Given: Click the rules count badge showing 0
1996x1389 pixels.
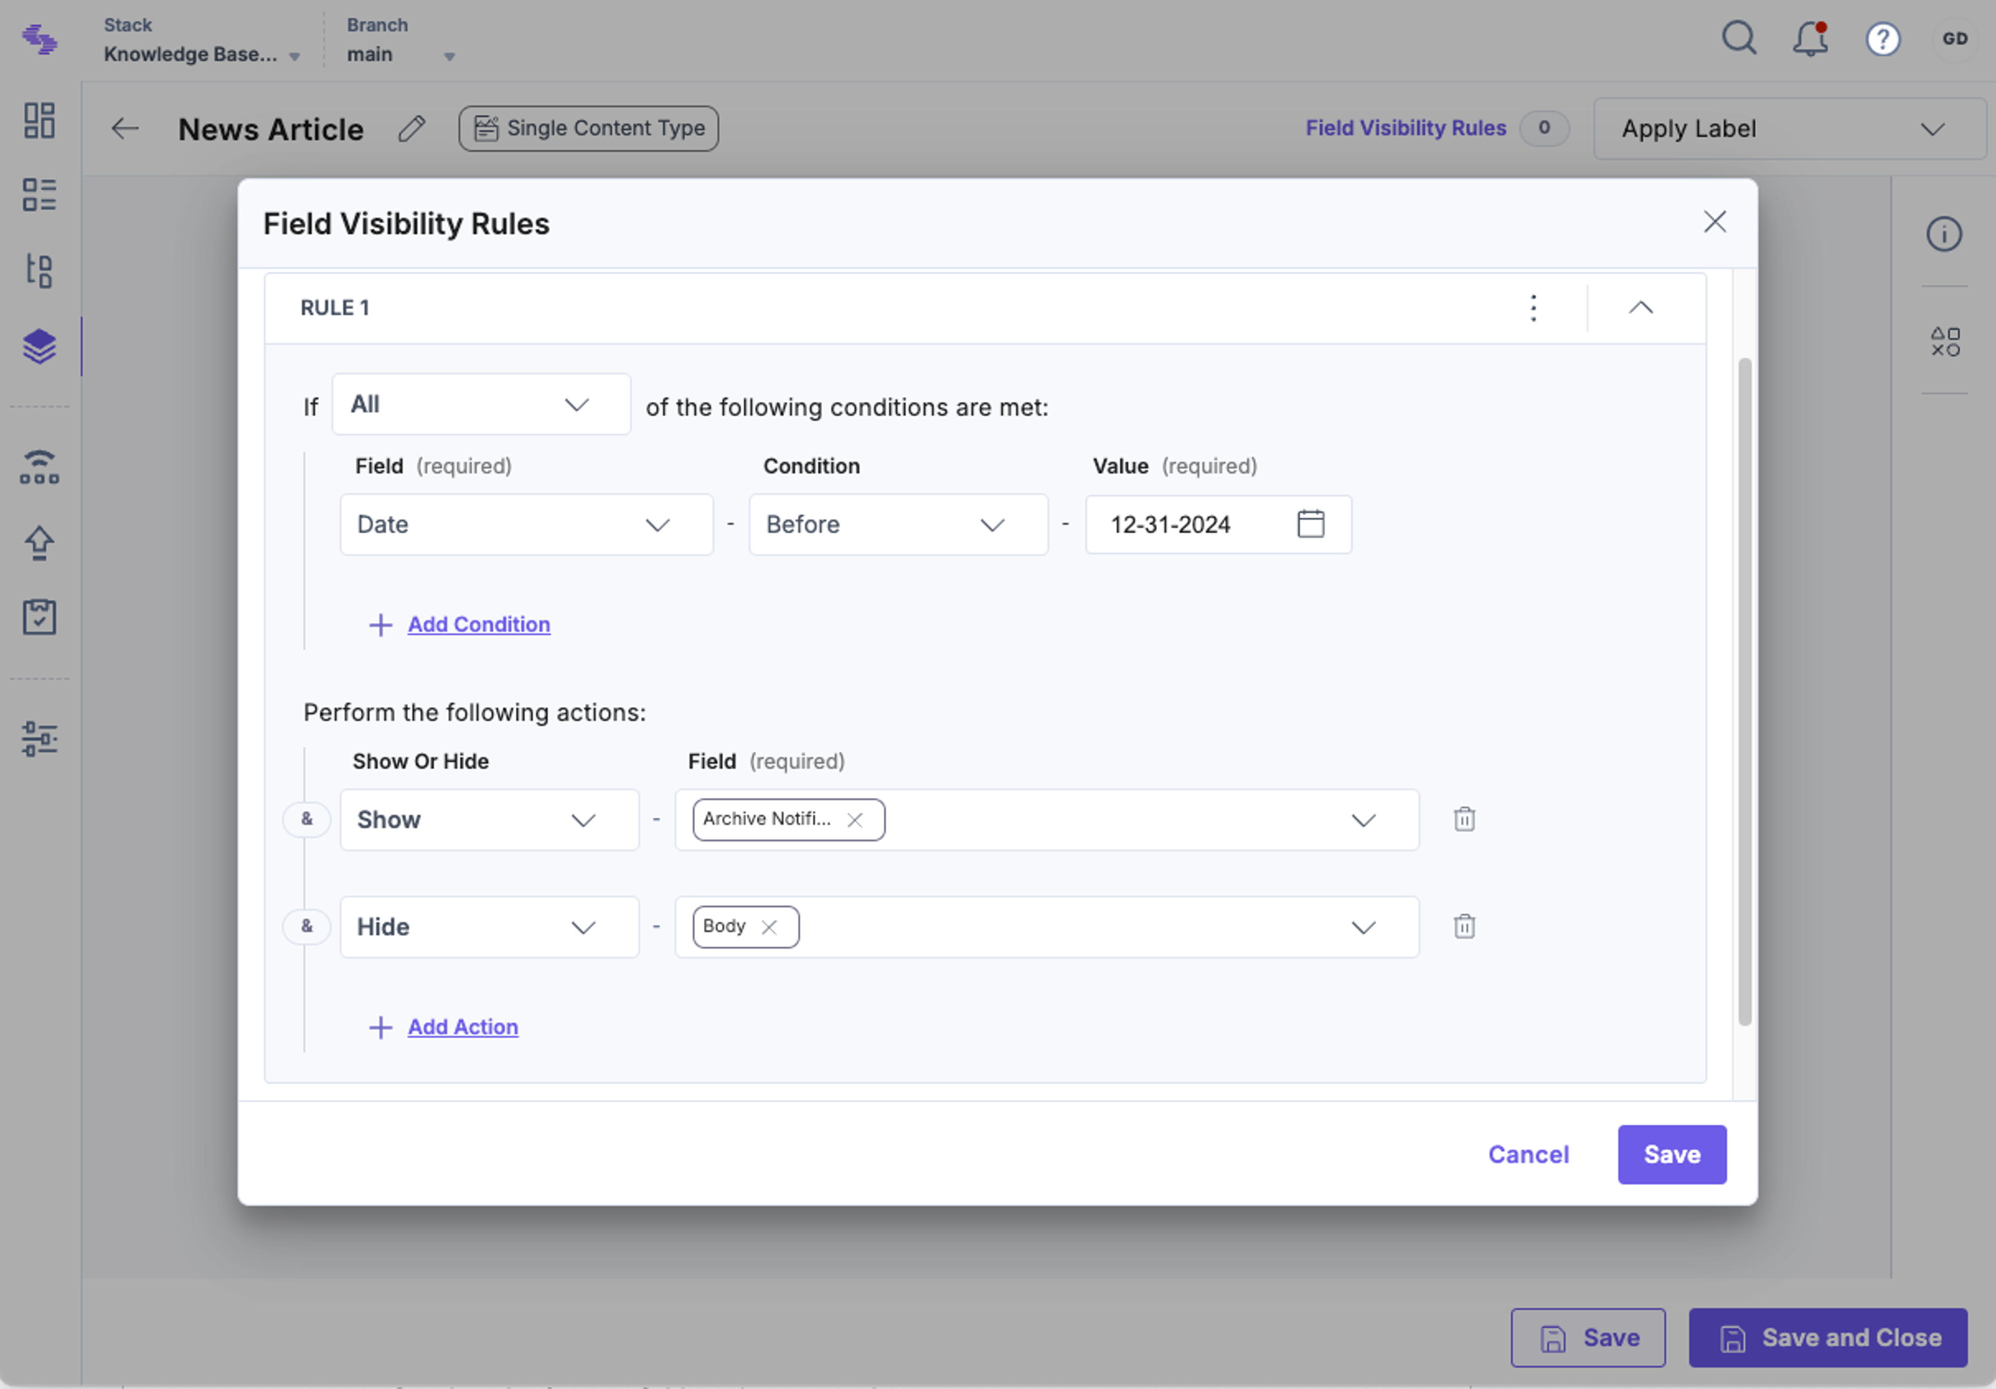Looking at the screenshot, I should 1544,128.
